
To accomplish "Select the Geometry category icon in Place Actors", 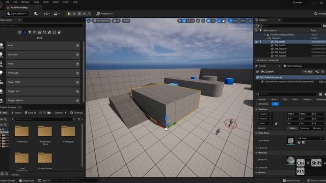I will 49,33.
